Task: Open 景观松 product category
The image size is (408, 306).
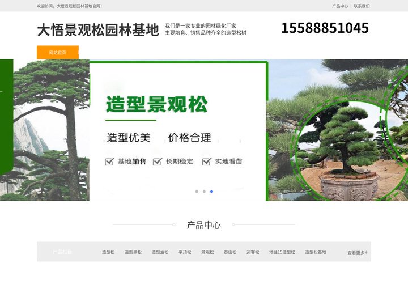Action: click(207, 252)
